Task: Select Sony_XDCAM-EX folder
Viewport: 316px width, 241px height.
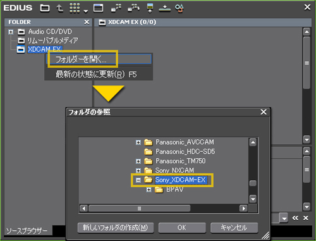Action: [x=181, y=180]
